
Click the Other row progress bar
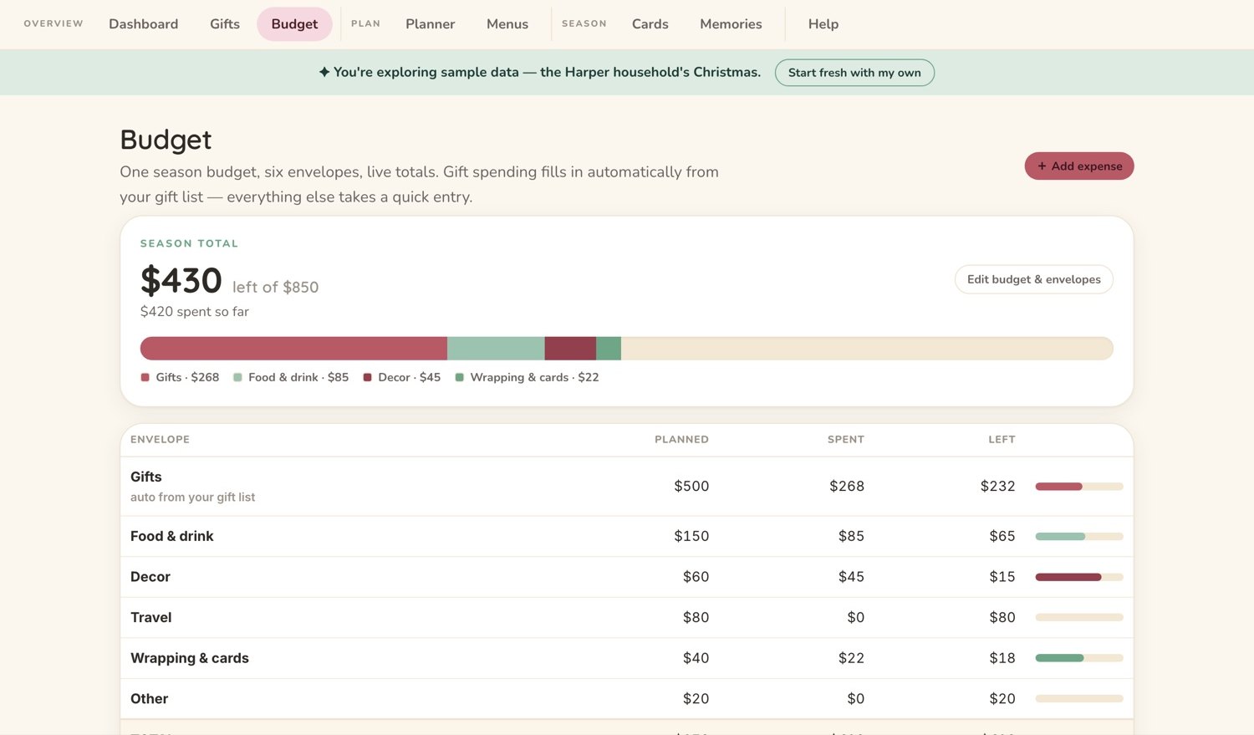[1079, 699]
